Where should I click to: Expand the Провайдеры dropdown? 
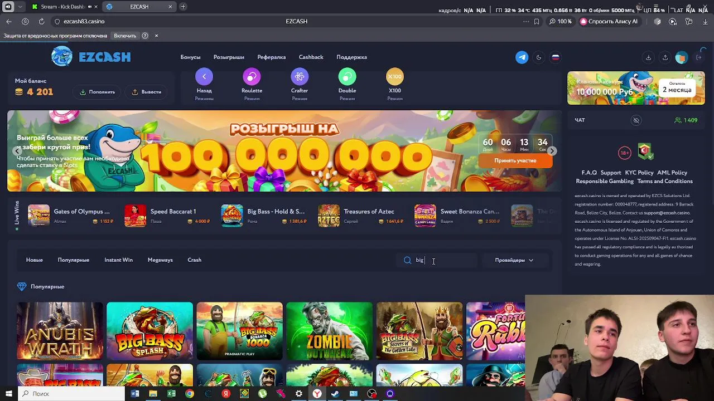pyautogui.click(x=514, y=260)
